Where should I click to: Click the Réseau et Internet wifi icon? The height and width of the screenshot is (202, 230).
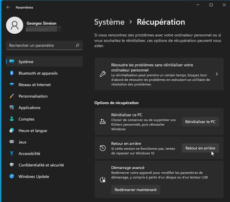(12, 84)
